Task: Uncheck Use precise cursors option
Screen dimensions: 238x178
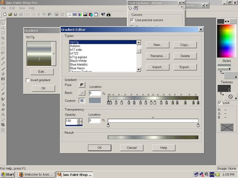Action: (x=132, y=20)
